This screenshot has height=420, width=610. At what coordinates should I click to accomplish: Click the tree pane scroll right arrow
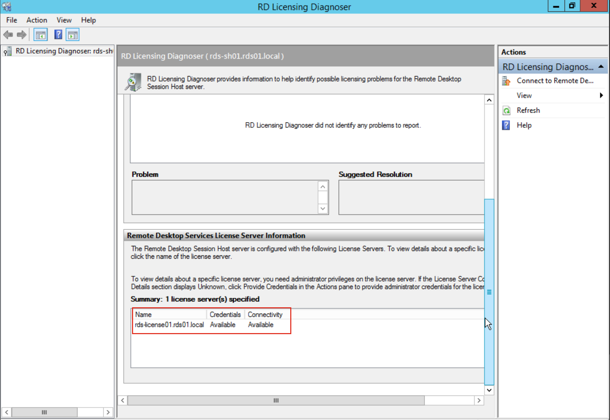108,412
